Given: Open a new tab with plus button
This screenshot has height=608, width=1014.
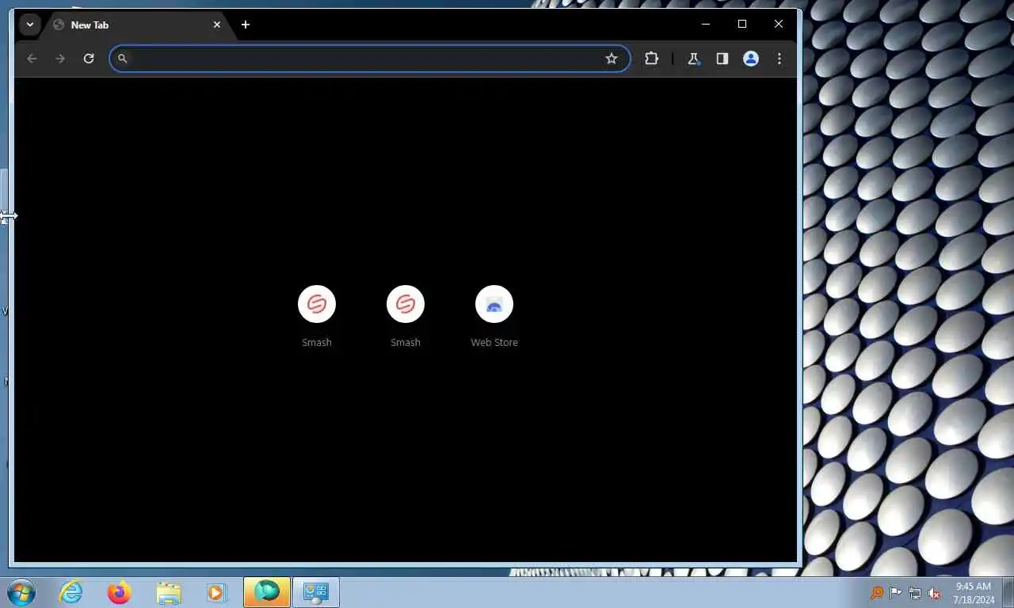Looking at the screenshot, I should [x=246, y=25].
